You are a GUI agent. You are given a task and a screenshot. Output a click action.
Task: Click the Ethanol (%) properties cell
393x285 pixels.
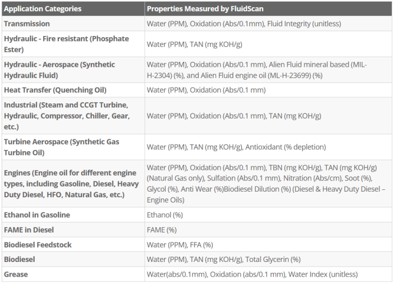tap(165, 215)
